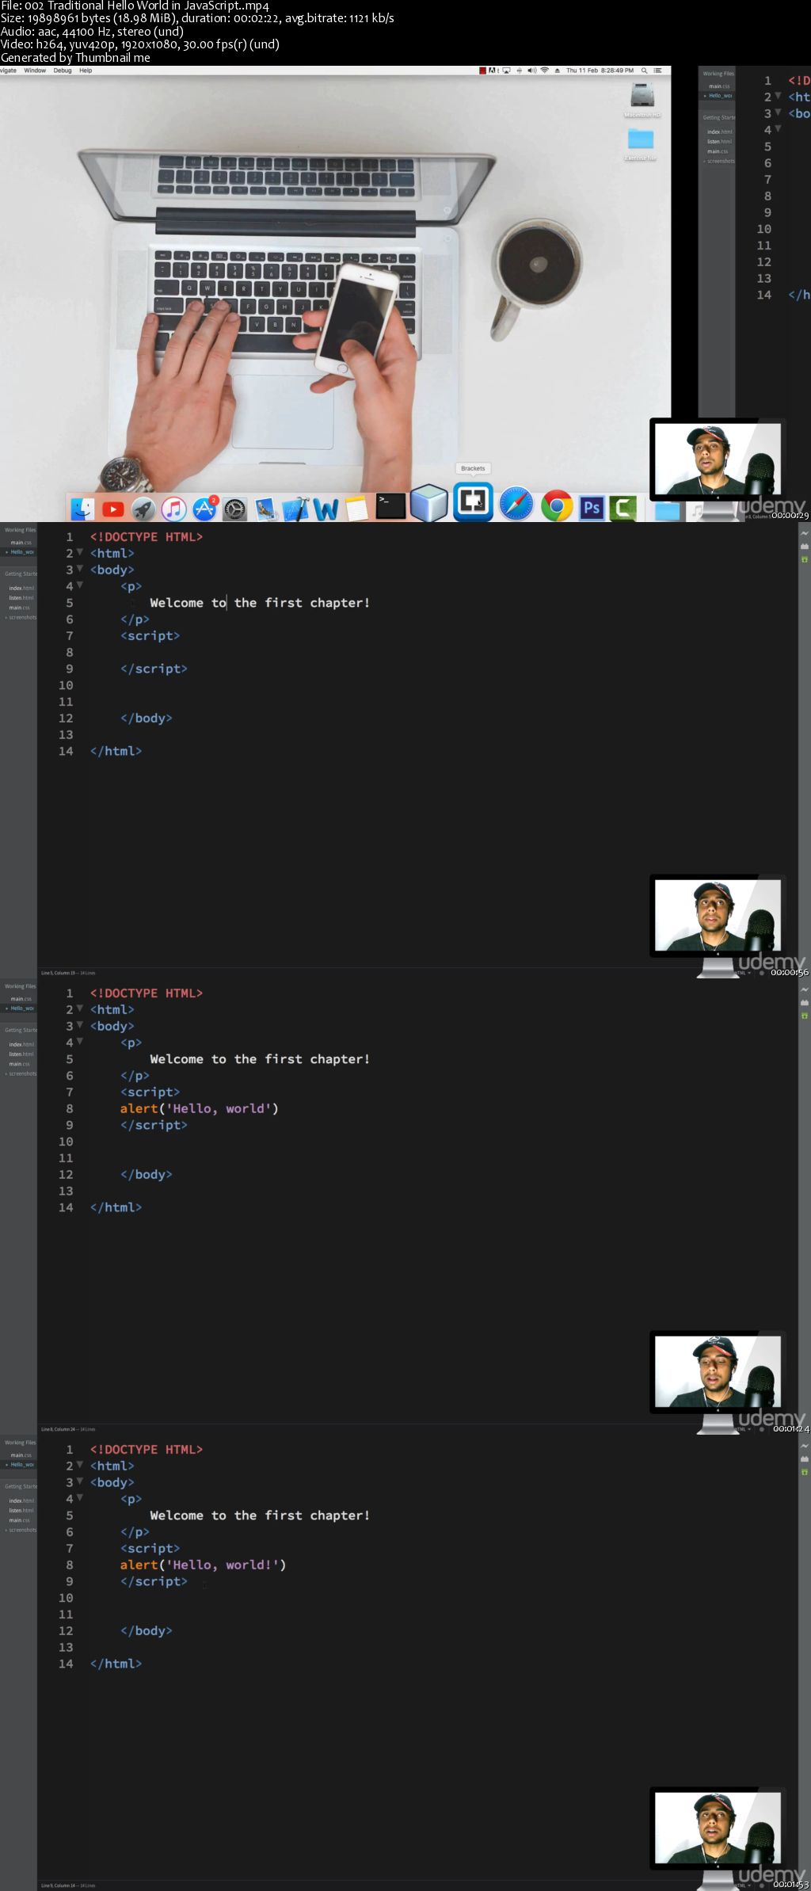
Task: Open the yellow Notes dock icon
Action: click(356, 509)
